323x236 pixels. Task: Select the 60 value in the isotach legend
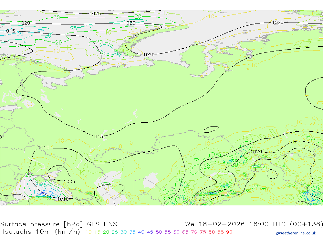(176, 232)
